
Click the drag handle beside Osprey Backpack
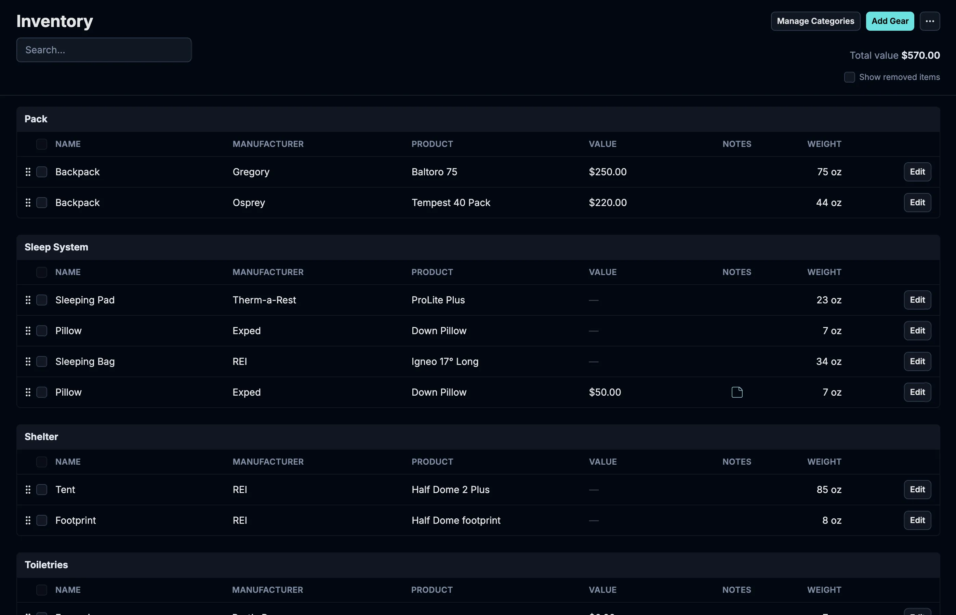tap(28, 203)
